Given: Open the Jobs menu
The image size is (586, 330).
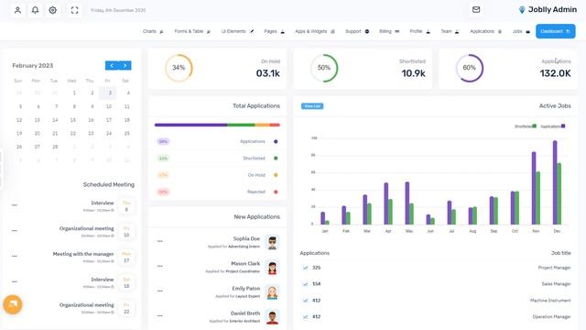Looking at the screenshot, I should pyautogui.click(x=521, y=31).
